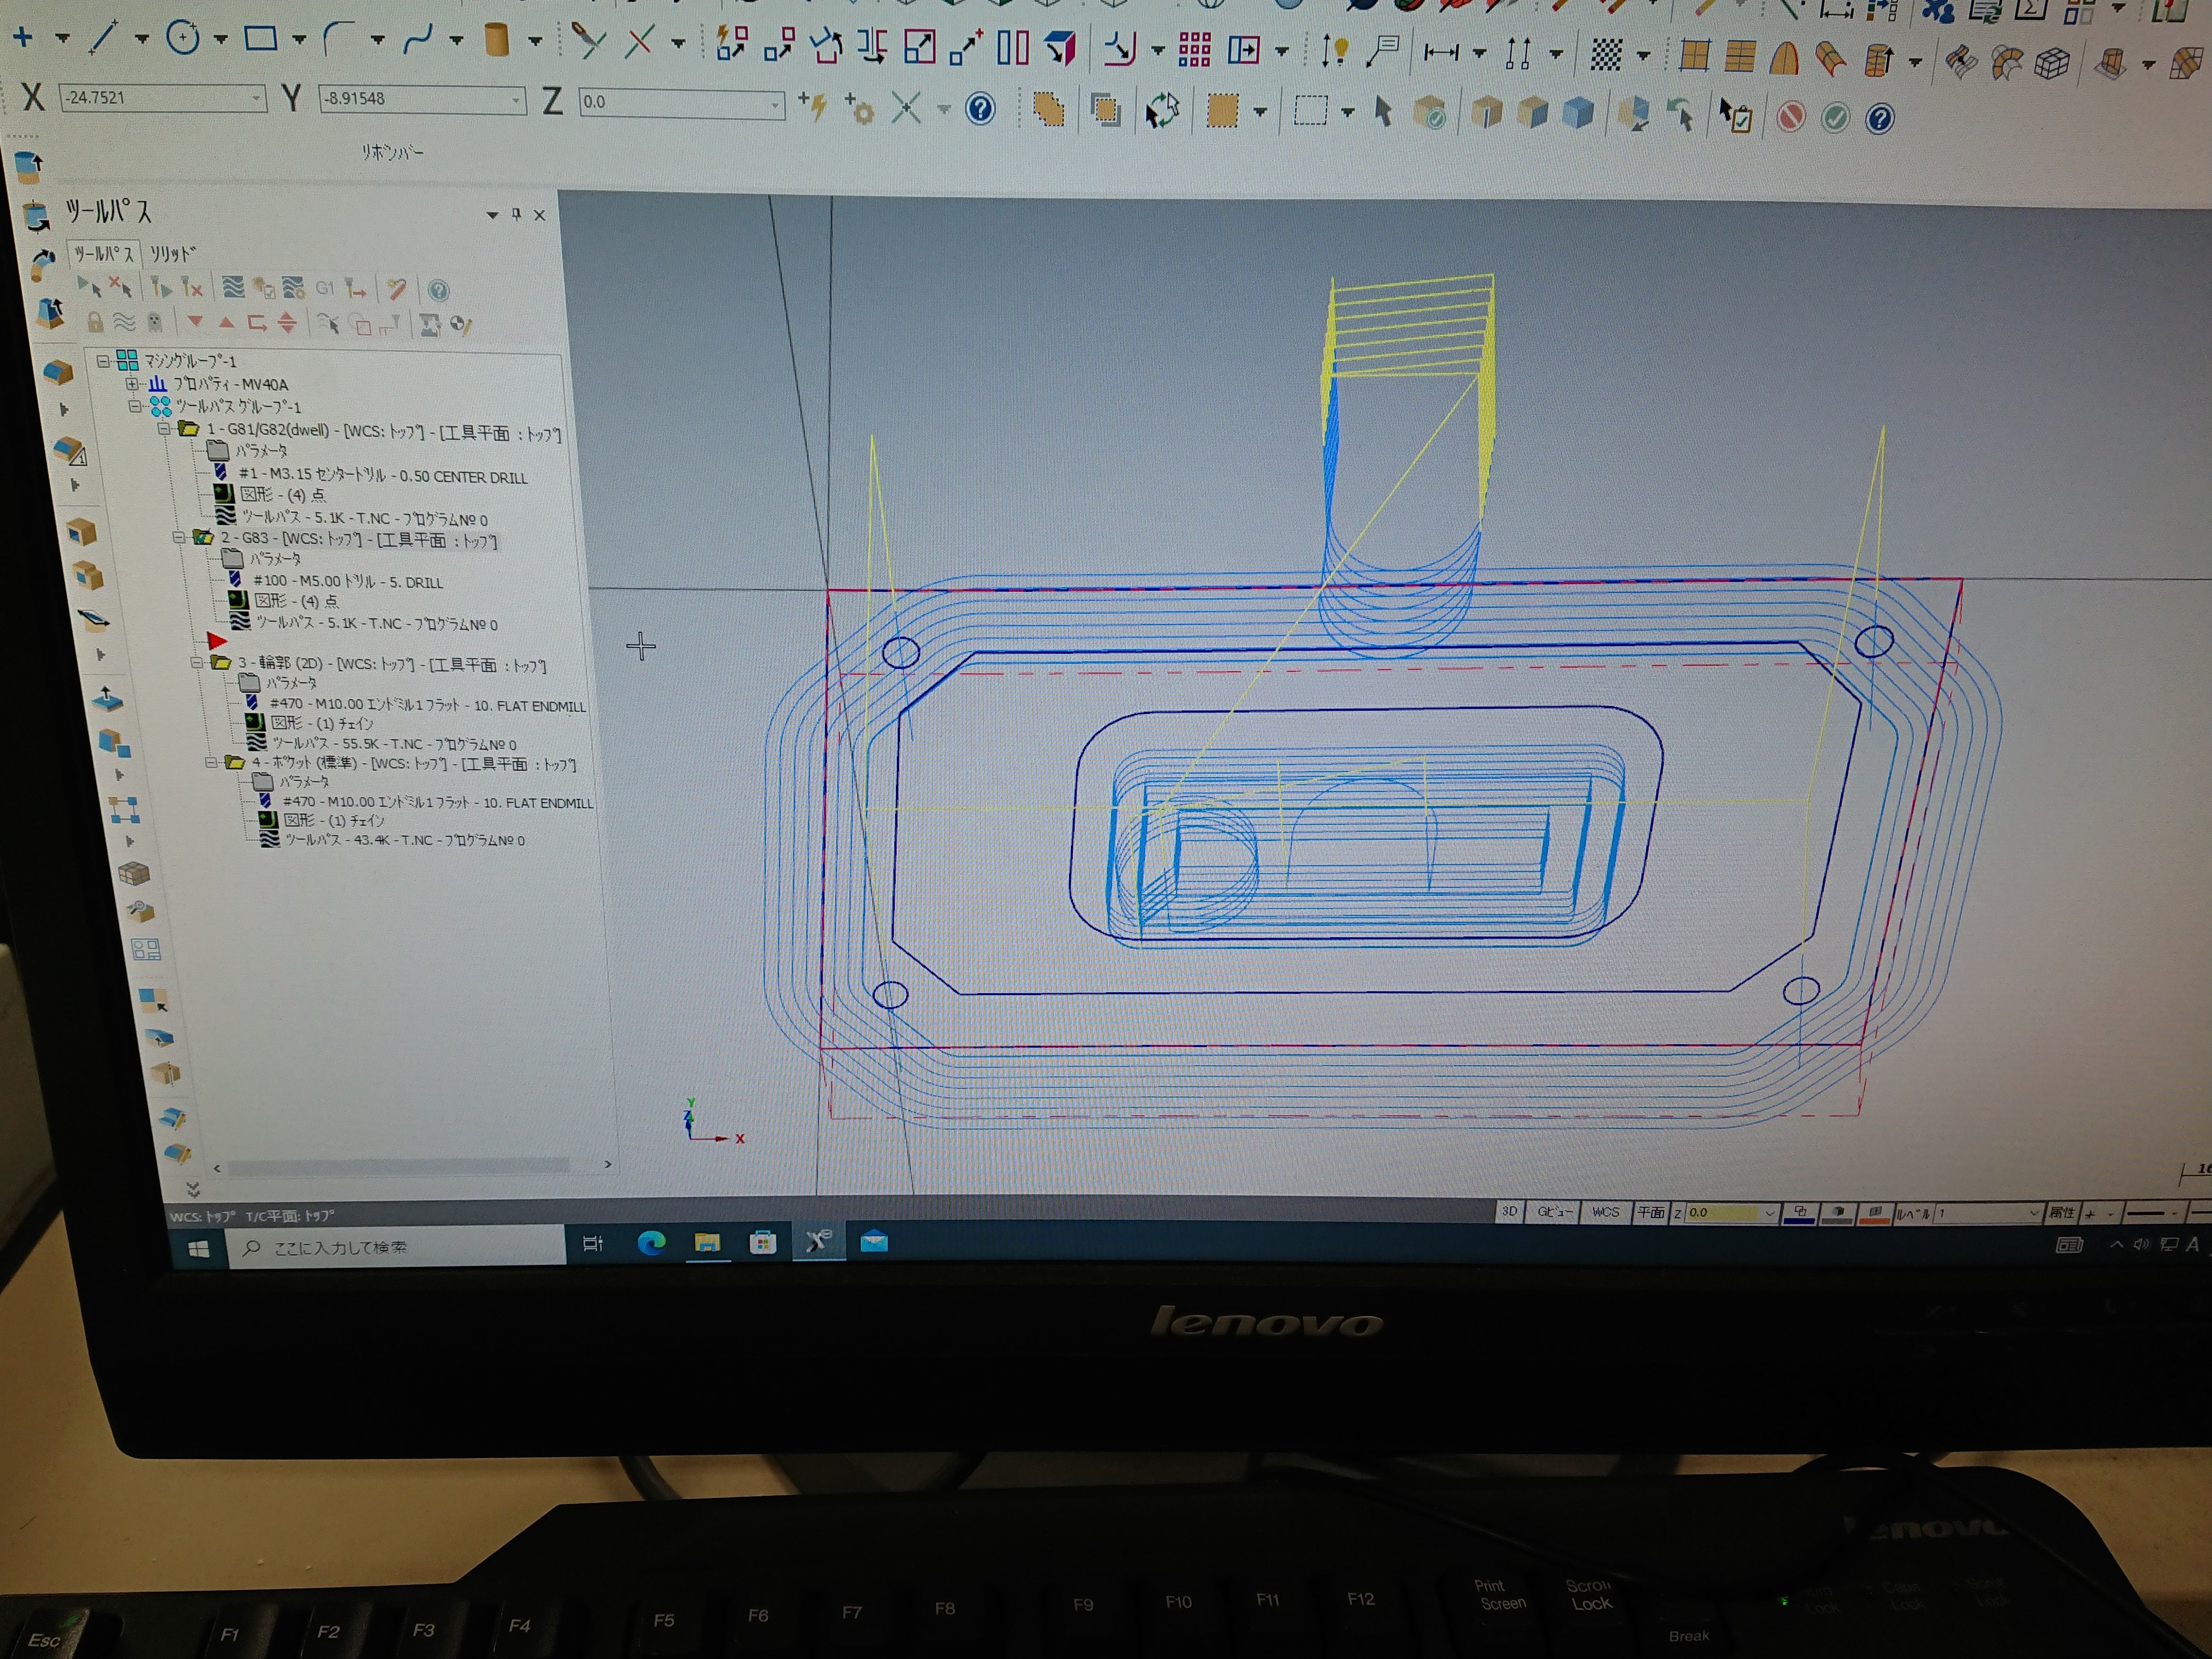Click the G1 post icon in toolpath panel
Image resolution: width=2212 pixels, height=1659 pixels.
click(x=325, y=289)
